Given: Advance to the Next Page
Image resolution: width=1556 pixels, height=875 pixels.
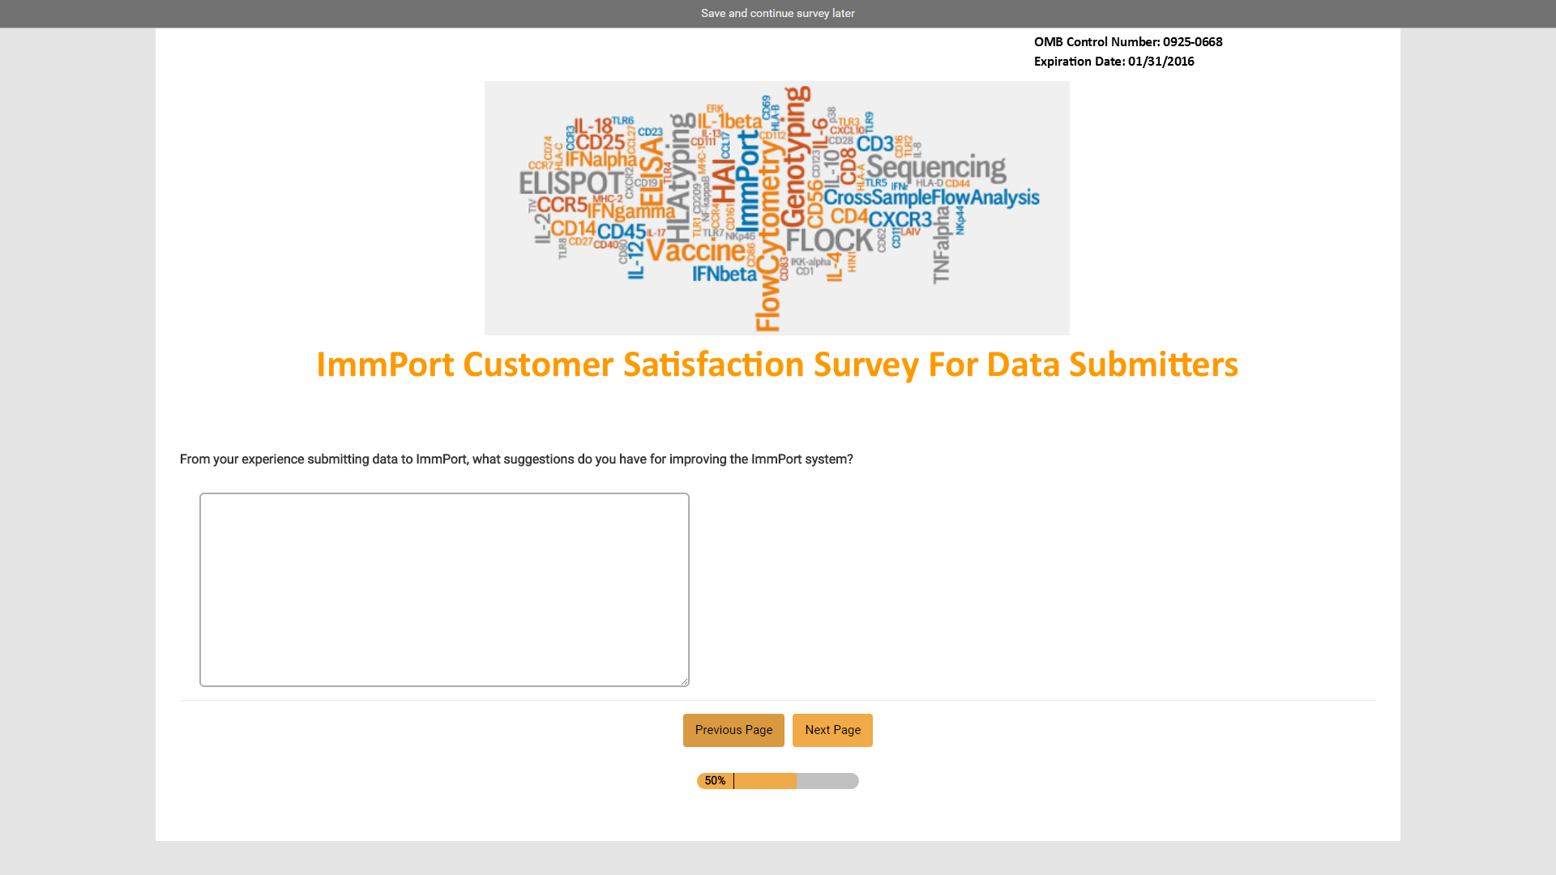Looking at the screenshot, I should [x=832, y=730].
